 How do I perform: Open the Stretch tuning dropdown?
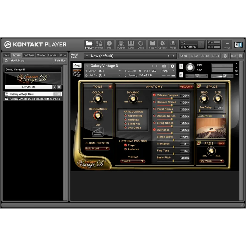(x=133, y=161)
